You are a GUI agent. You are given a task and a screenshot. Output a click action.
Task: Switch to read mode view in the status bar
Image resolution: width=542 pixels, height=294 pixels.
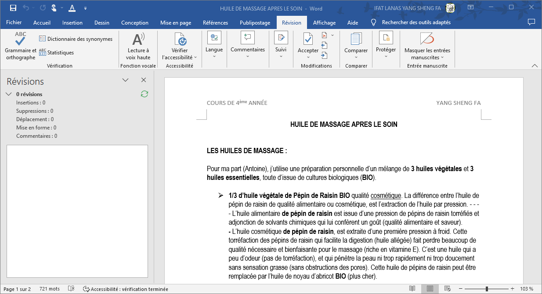[x=412, y=289]
